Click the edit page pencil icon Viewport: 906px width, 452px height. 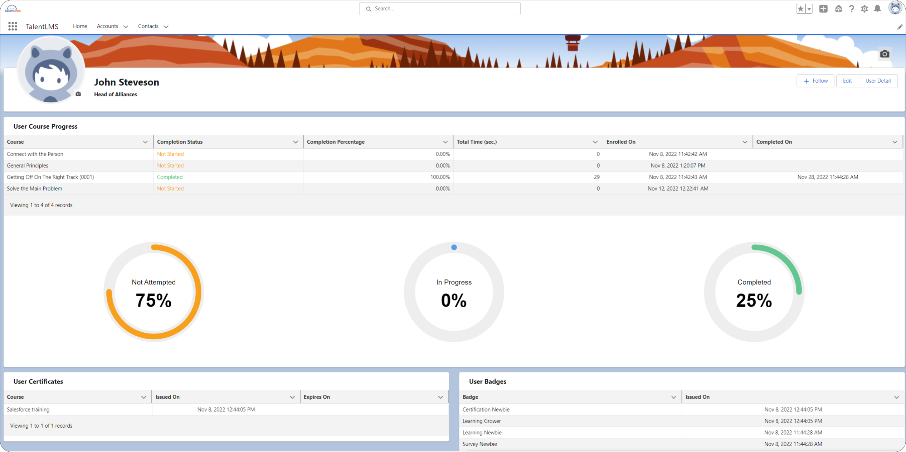(x=900, y=27)
